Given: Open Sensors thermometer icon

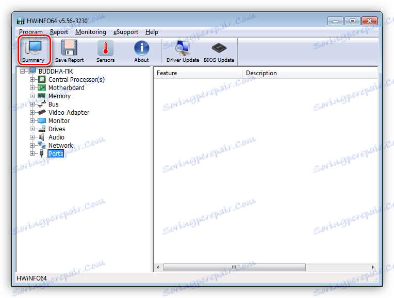Looking at the screenshot, I should [x=105, y=48].
